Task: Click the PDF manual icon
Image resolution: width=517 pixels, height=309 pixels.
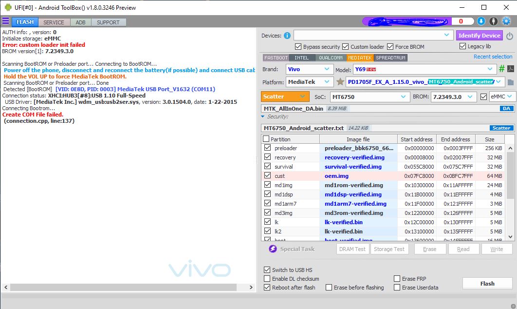Action: pos(510,69)
